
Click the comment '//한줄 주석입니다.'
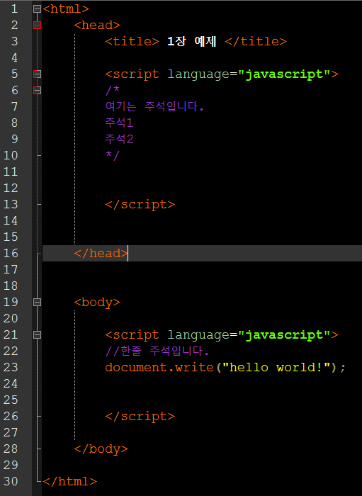pyautogui.click(x=157, y=351)
